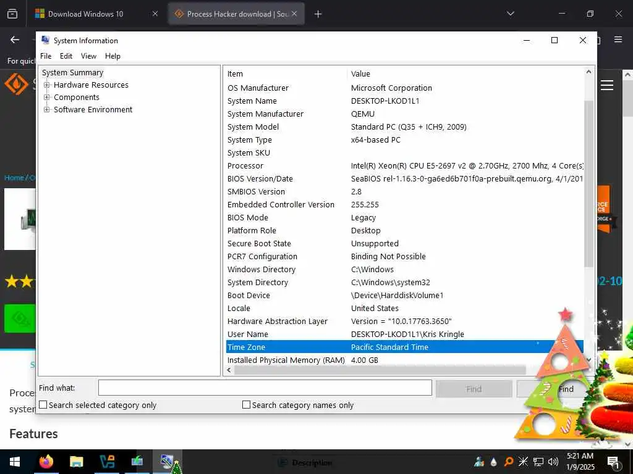The width and height of the screenshot is (633, 474).
Task: Switch to System Information taskbar button
Action: coord(167,462)
